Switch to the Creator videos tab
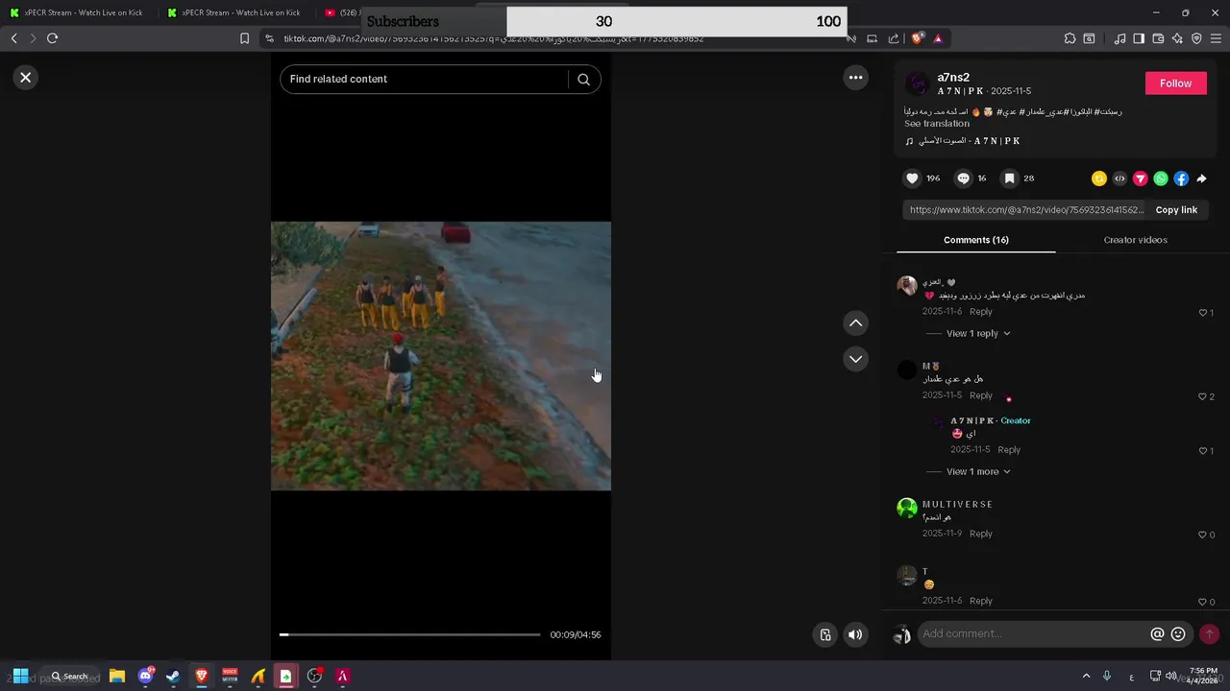The image size is (1230, 691). [1135, 240]
